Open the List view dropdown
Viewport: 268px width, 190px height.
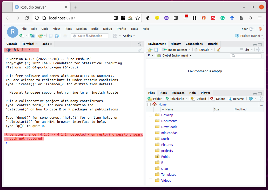[x=246, y=50]
